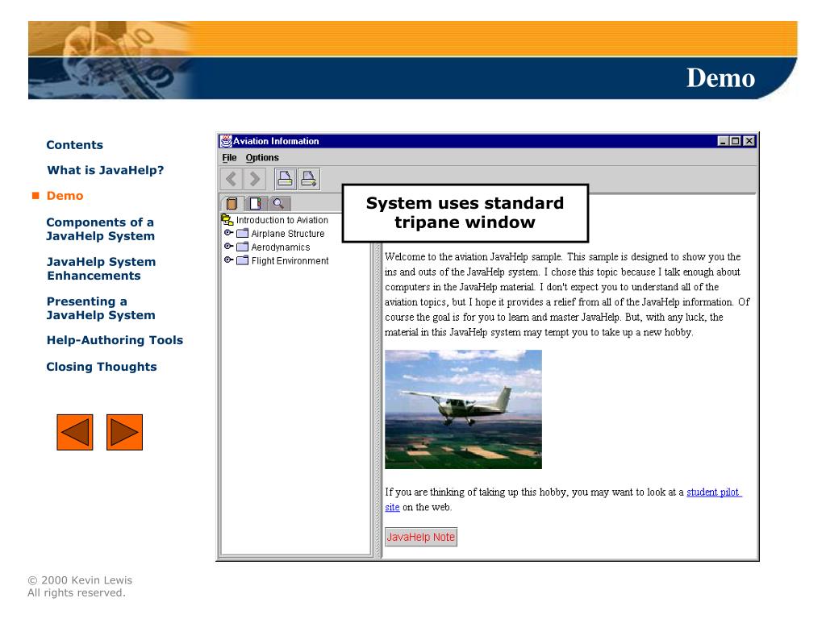Select the Flight Environment folder
The height and width of the screenshot is (619, 826).
point(290,261)
